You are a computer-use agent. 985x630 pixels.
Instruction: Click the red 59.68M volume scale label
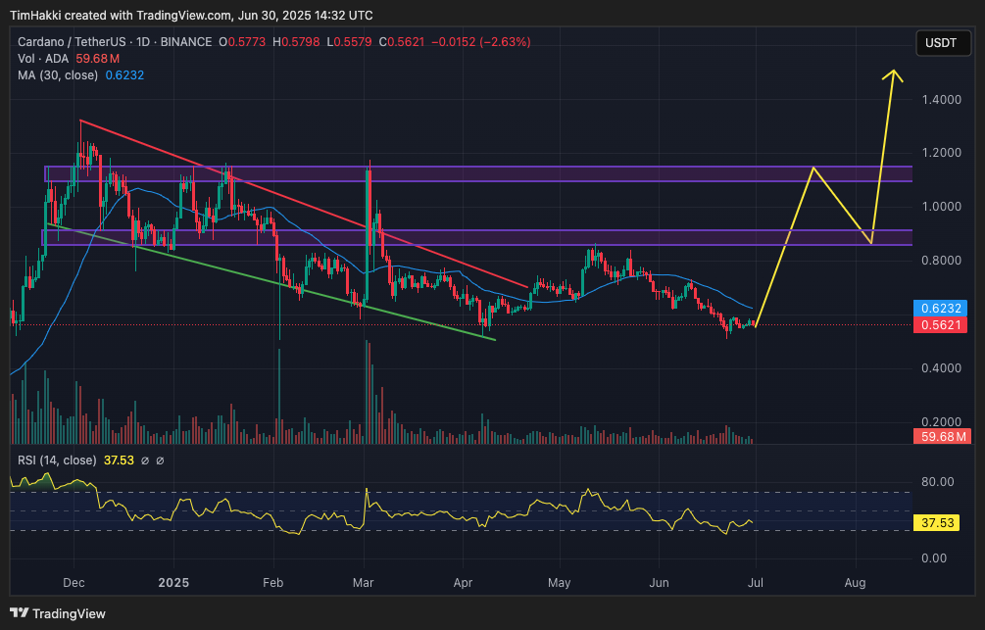click(x=941, y=436)
